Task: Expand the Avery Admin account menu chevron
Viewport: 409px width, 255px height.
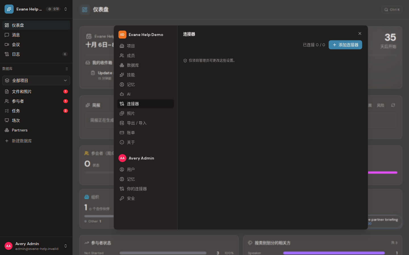Action: click(x=66, y=246)
